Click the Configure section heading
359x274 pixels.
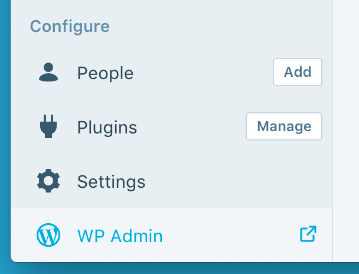pyautogui.click(x=70, y=27)
